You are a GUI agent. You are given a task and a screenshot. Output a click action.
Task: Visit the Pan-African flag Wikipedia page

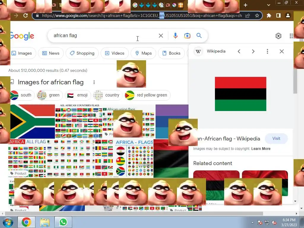tap(276, 138)
